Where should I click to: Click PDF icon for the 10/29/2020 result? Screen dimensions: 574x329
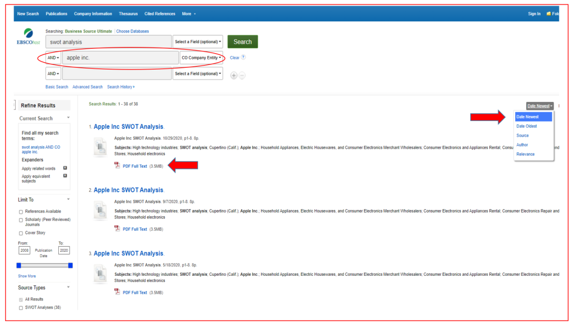coord(117,165)
